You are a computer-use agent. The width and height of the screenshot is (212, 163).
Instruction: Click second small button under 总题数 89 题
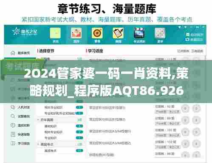(x=174, y=123)
